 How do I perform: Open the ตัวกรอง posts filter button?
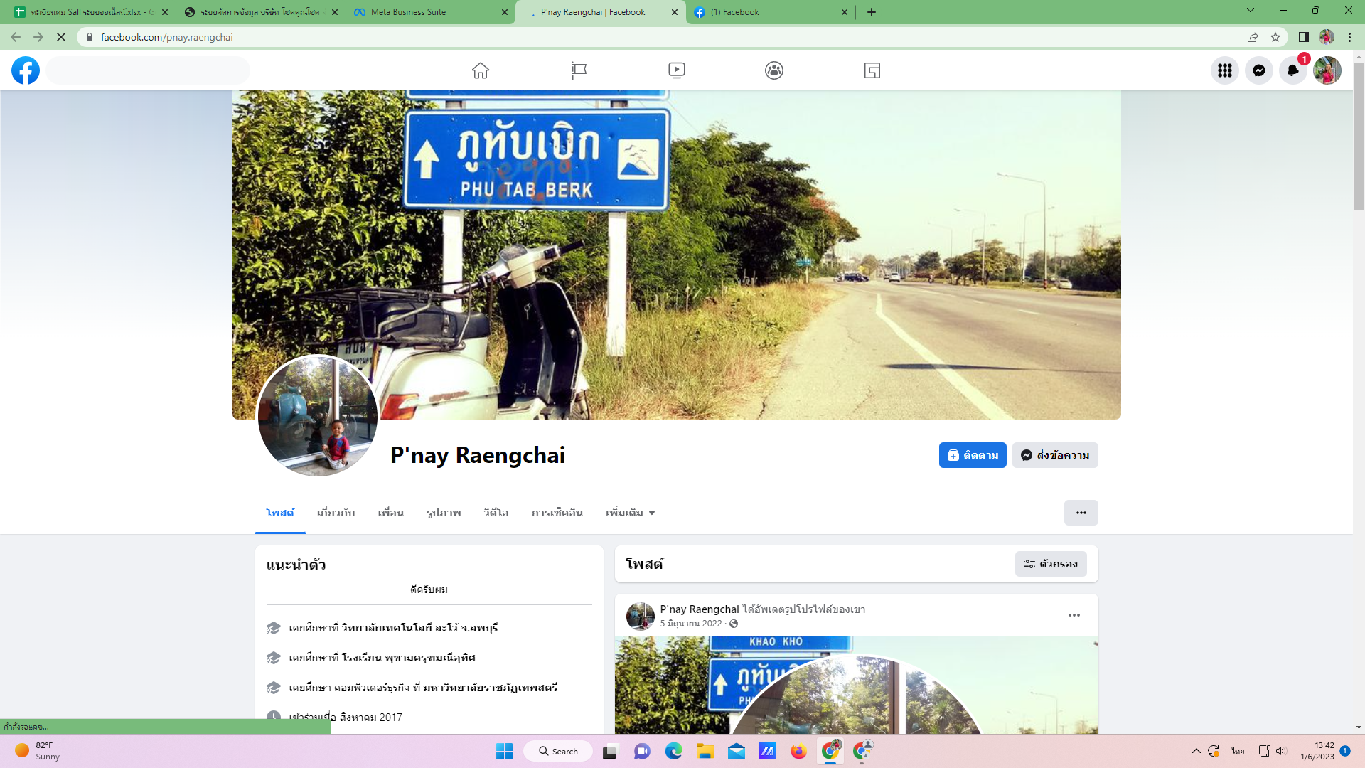click(x=1051, y=564)
